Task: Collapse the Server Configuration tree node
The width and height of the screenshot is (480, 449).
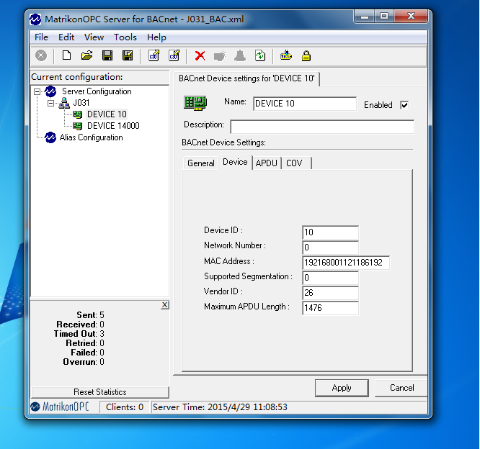Action: pyautogui.click(x=37, y=91)
